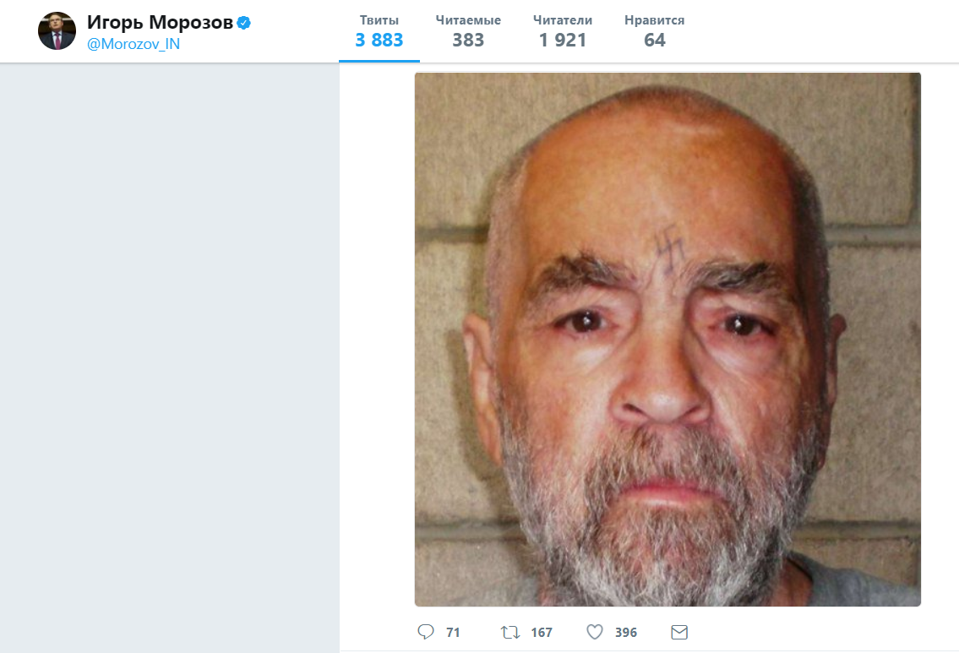Click the 71 replies count
Screen dimensions: 959x653
(453, 632)
